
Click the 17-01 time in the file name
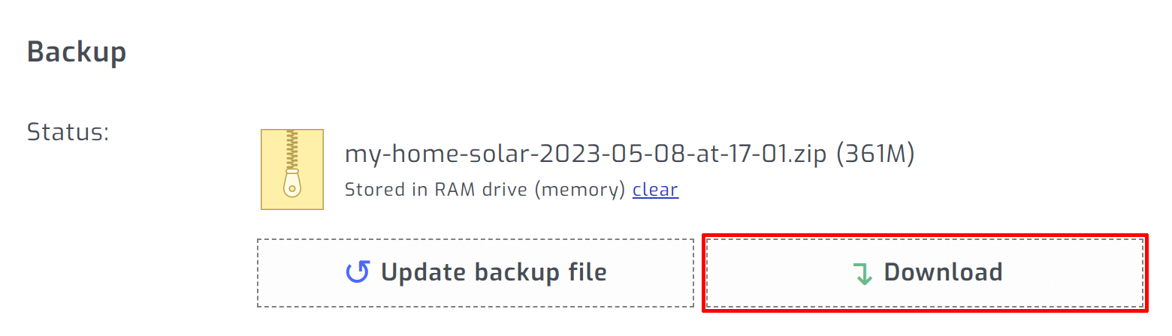click(x=757, y=154)
